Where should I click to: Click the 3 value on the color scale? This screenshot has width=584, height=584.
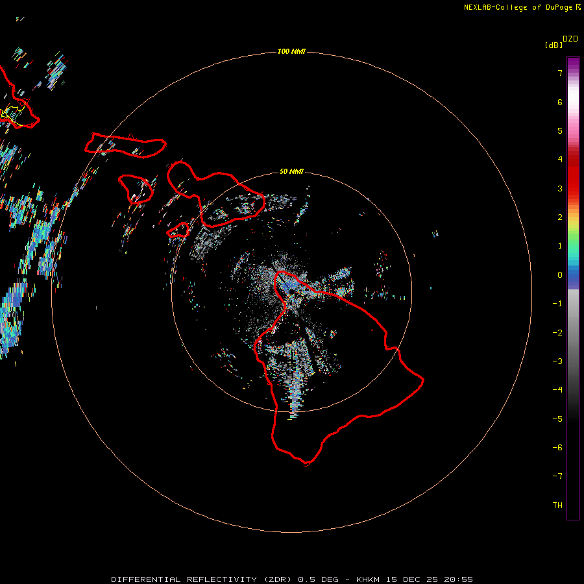tap(560, 188)
